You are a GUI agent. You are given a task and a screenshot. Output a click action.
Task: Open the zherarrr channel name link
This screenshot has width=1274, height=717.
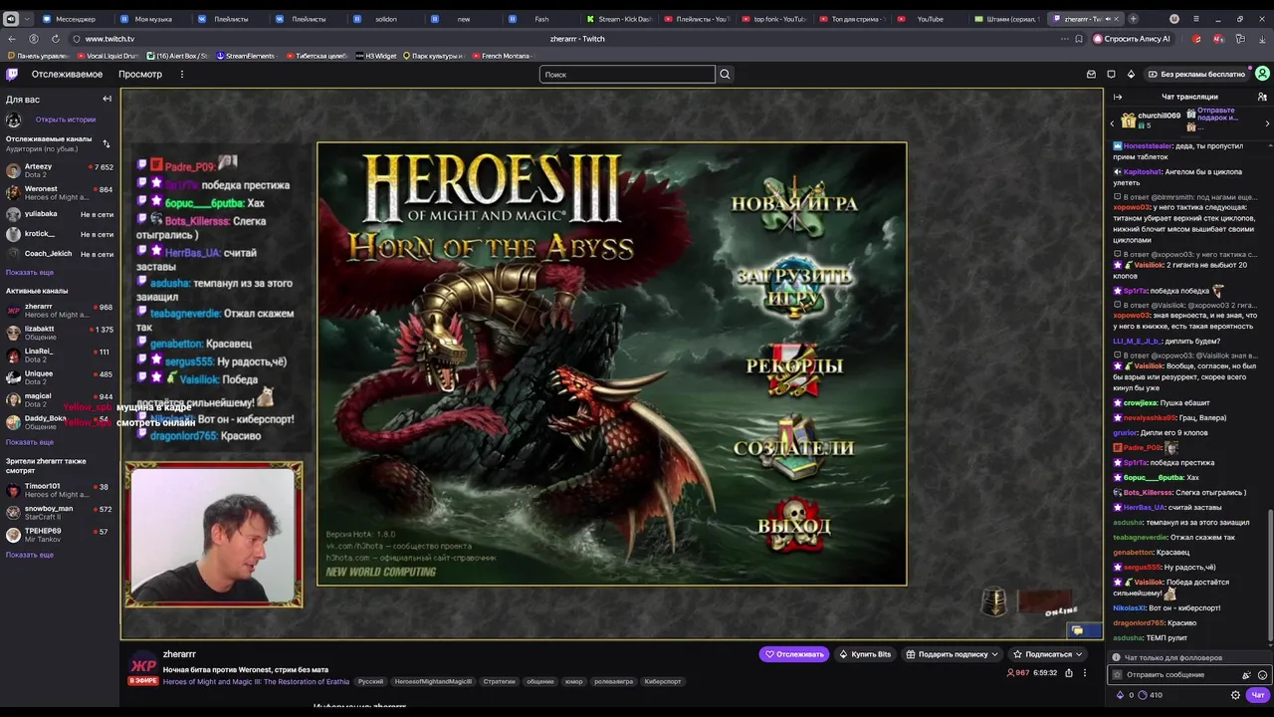click(179, 654)
